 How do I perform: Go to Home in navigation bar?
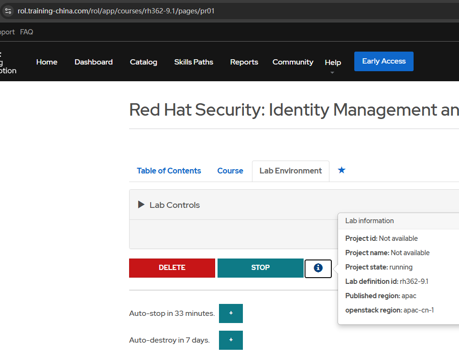coord(47,62)
